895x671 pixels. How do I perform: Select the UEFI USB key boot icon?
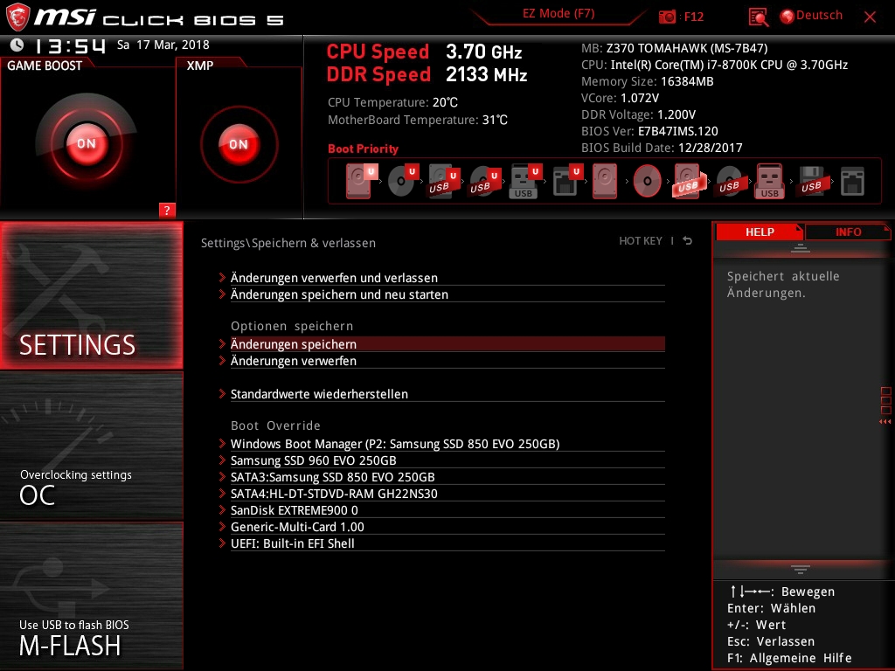(525, 181)
